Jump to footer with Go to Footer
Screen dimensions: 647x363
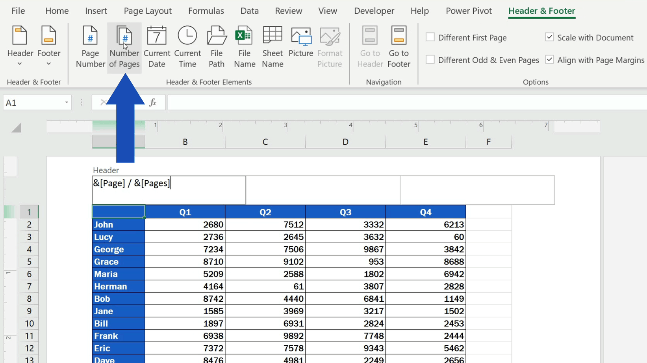(399, 47)
